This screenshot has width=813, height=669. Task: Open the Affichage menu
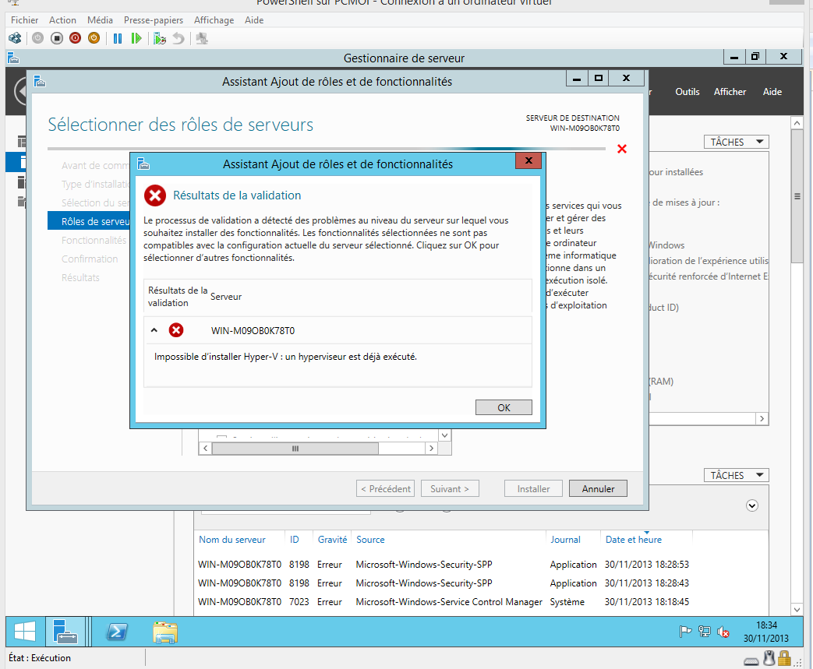click(x=214, y=20)
